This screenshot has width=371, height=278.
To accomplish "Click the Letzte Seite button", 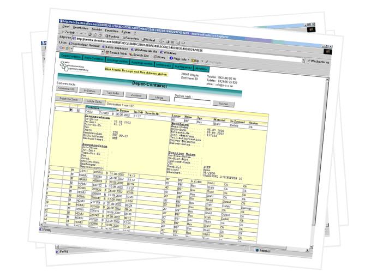I will pyautogui.click(x=94, y=101).
